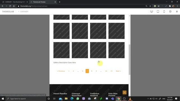Open the notification center icon

176,98
